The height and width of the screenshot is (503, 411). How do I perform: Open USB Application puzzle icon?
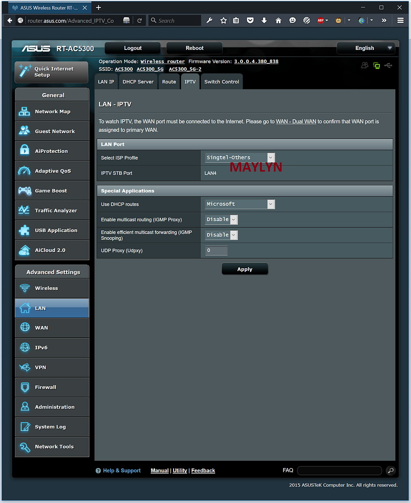24,231
